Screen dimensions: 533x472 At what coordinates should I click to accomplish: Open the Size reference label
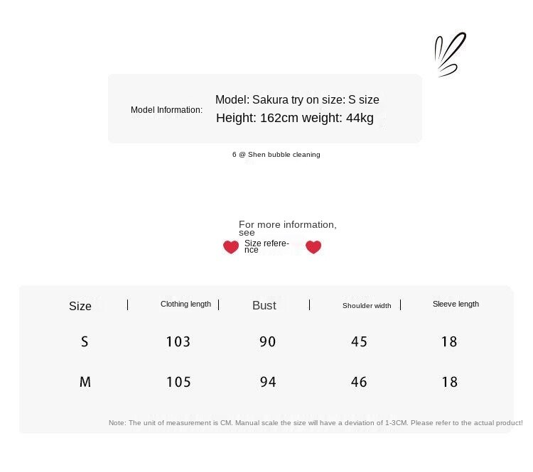266,246
